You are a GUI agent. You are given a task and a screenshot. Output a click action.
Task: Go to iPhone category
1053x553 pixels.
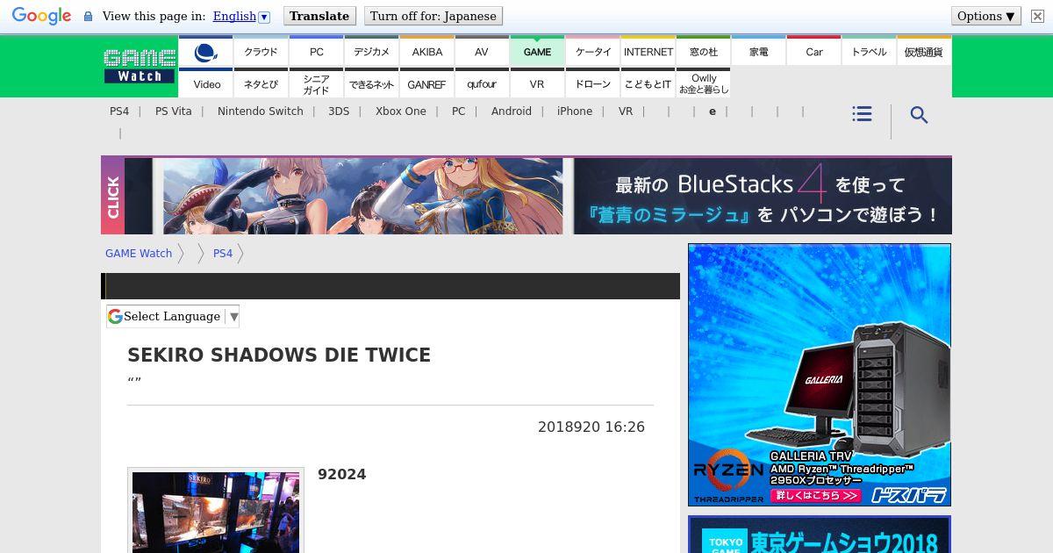[575, 111]
